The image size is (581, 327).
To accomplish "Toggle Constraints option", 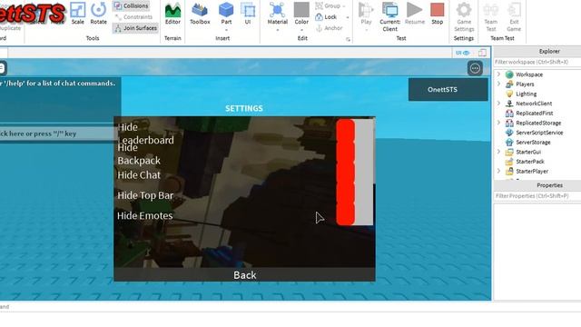I will pos(133,17).
